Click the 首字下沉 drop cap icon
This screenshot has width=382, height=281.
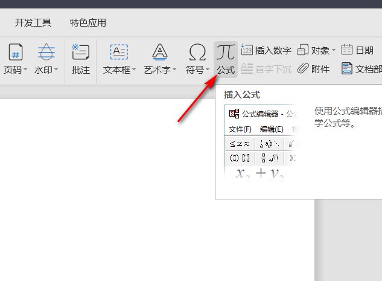(x=247, y=68)
